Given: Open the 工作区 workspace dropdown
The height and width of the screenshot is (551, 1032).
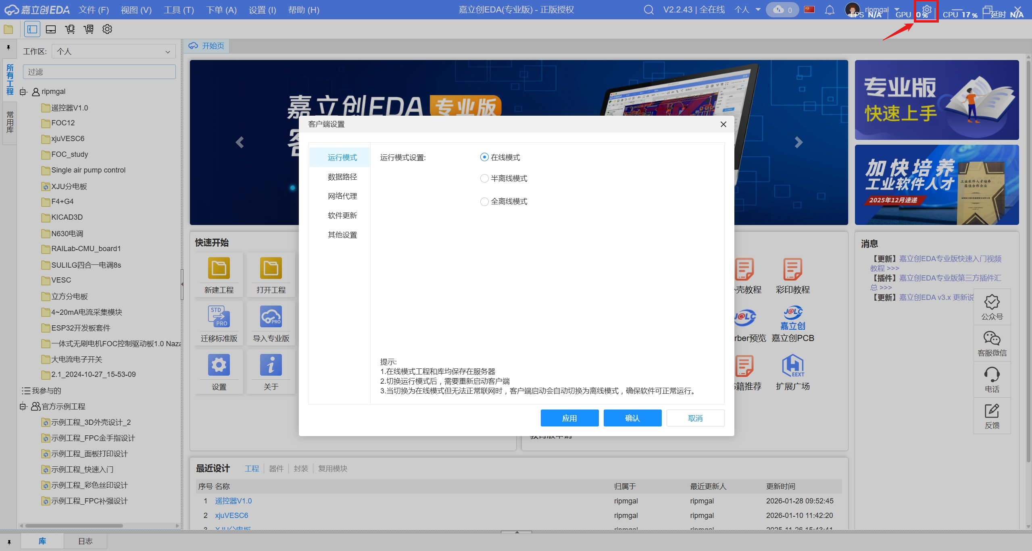Looking at the screenshot, I should (x=114, y=51).
